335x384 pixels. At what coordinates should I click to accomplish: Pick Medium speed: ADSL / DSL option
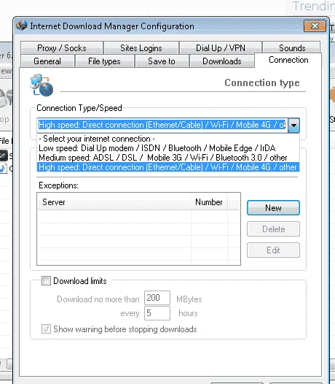(x=168, y=158)
